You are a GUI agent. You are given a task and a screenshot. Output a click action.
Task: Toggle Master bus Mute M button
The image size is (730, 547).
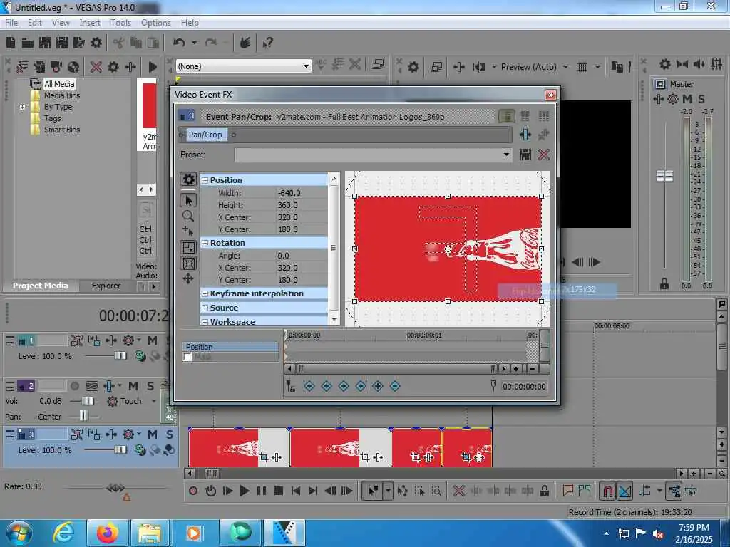(x=687, y=98)
